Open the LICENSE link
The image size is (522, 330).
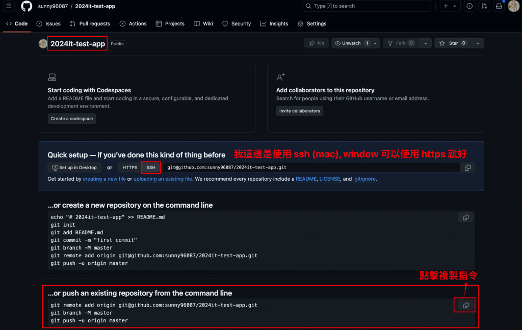(x=330, y=179)
